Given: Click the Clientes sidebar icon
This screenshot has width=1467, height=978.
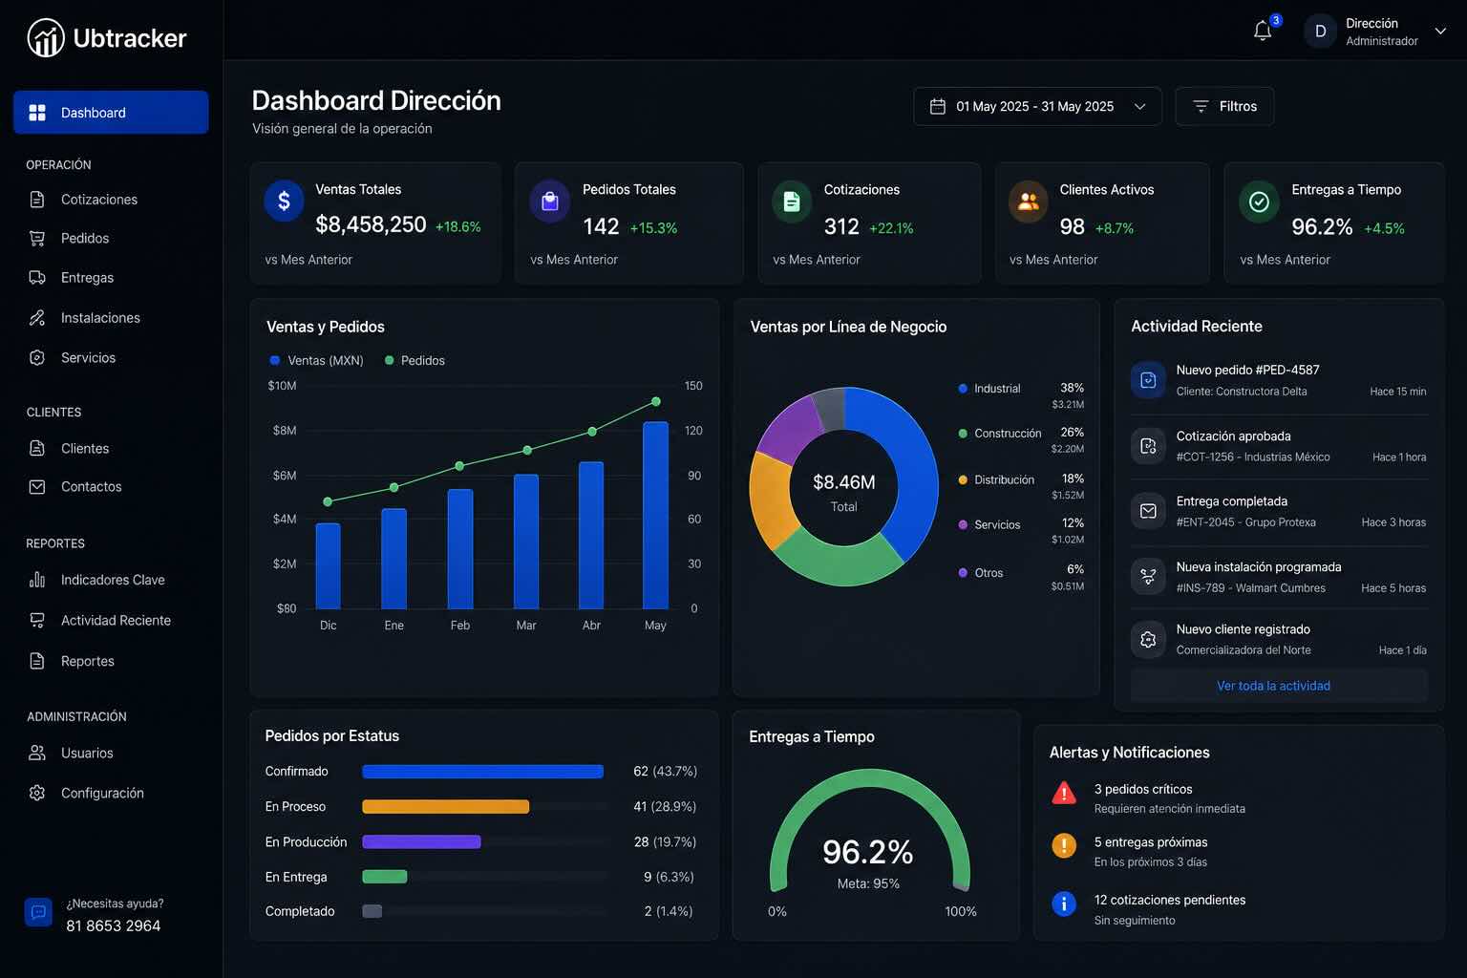Looking at the screenshot, I should click(x=37, y=448).
